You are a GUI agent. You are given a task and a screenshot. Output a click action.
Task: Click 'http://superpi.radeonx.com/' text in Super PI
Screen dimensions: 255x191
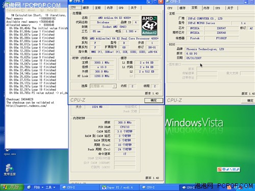[x=27, y=105]
